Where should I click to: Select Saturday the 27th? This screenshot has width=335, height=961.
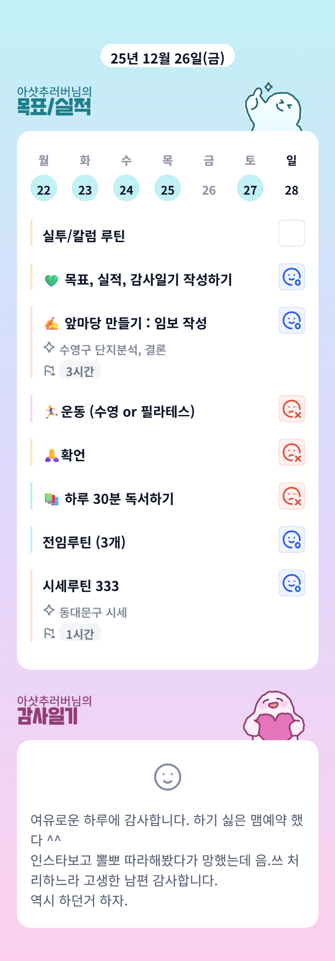point(250,188)
